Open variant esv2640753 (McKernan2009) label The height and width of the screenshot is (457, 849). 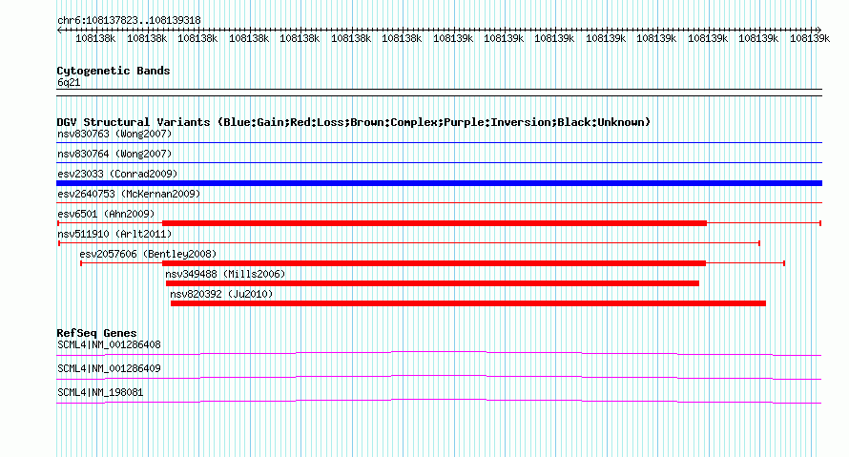(129, 194)
